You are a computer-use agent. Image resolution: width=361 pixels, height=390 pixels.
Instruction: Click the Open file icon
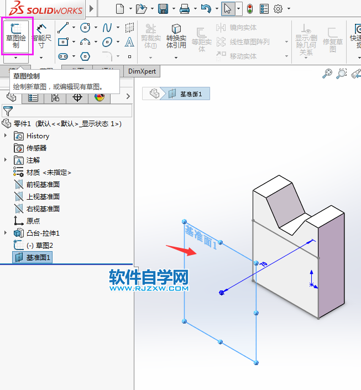pos(142,9)
